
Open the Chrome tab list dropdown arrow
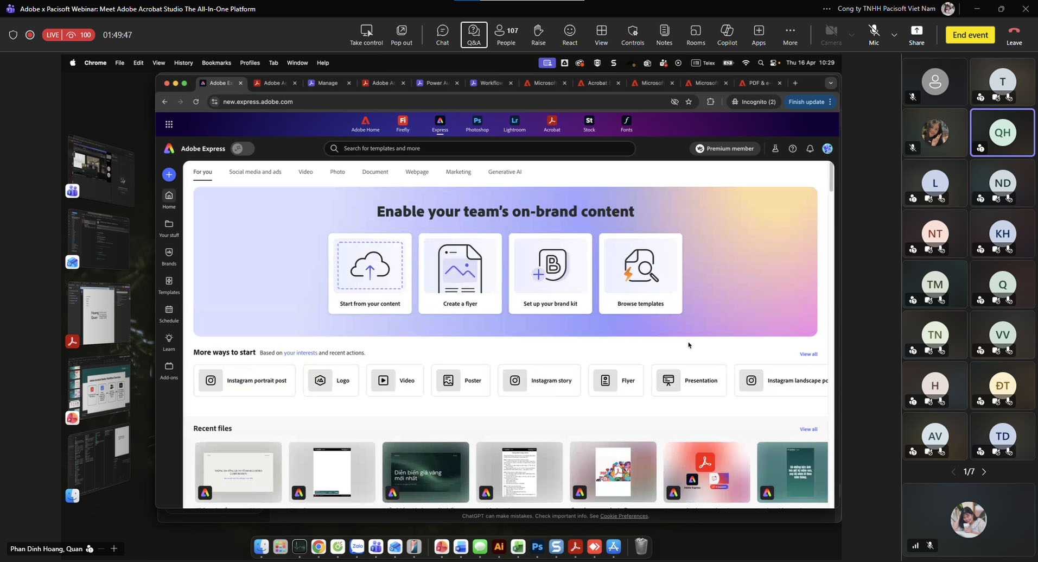click(830, 83)
